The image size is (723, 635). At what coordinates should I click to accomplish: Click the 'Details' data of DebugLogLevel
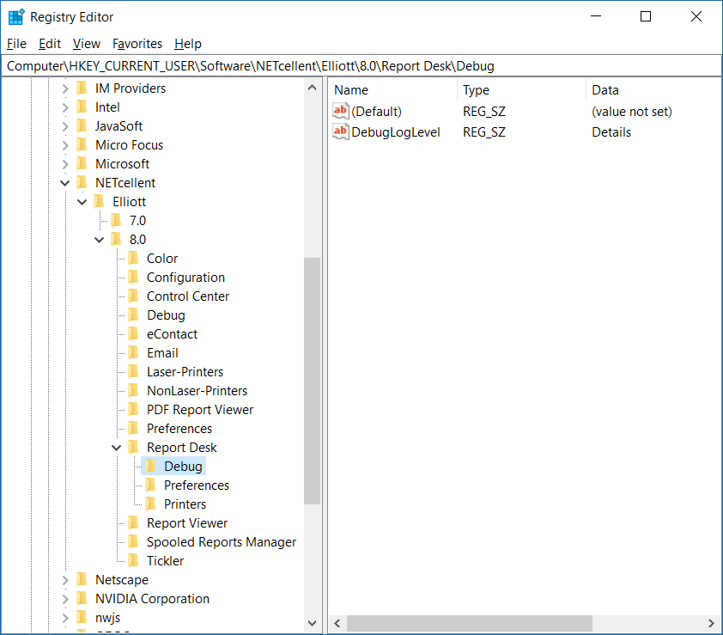pyautogui.click(x=611, y=132)
